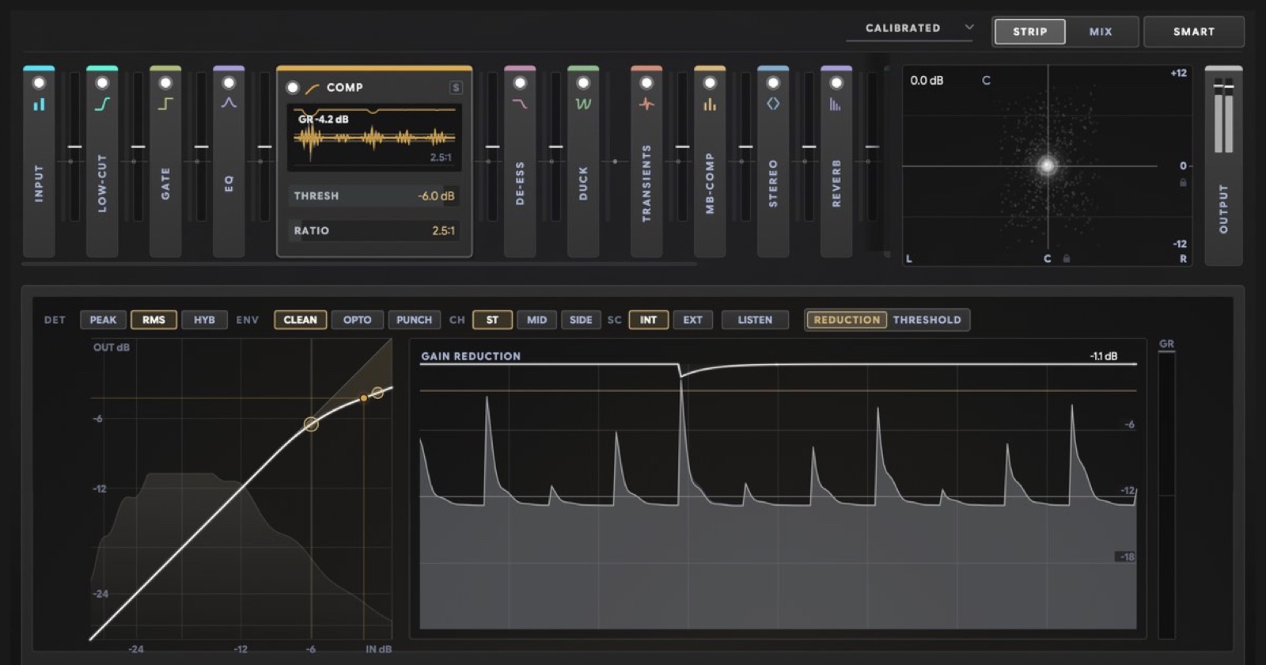
Task: Adjust the RATIO 2.5:1 slider
Action: click(373, 230)
